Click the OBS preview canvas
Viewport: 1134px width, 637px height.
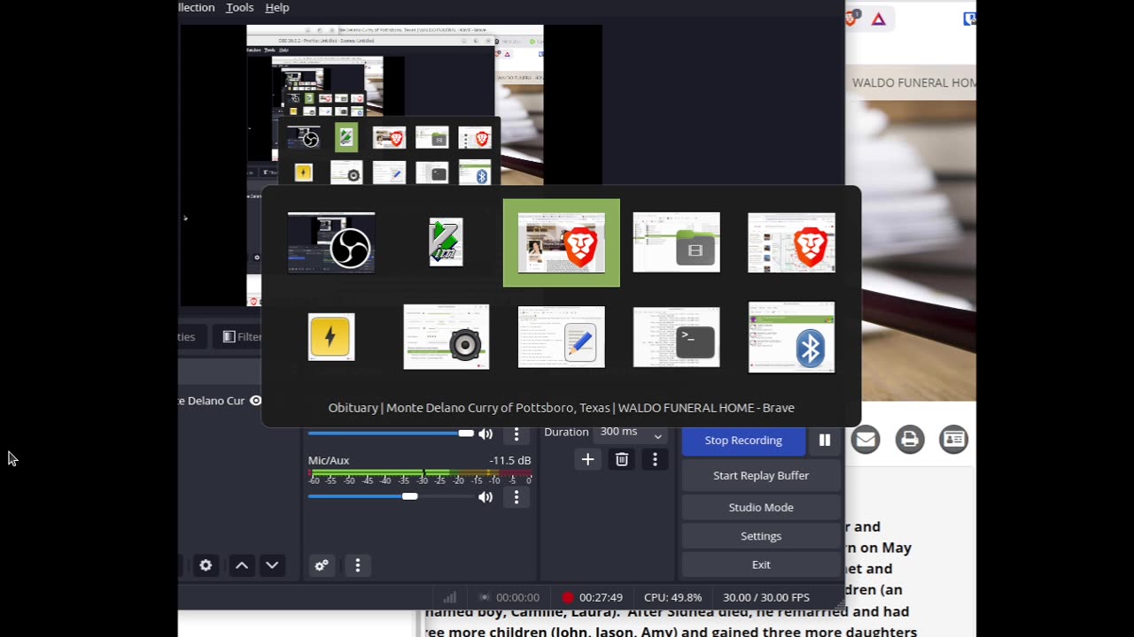click(391, 165)
